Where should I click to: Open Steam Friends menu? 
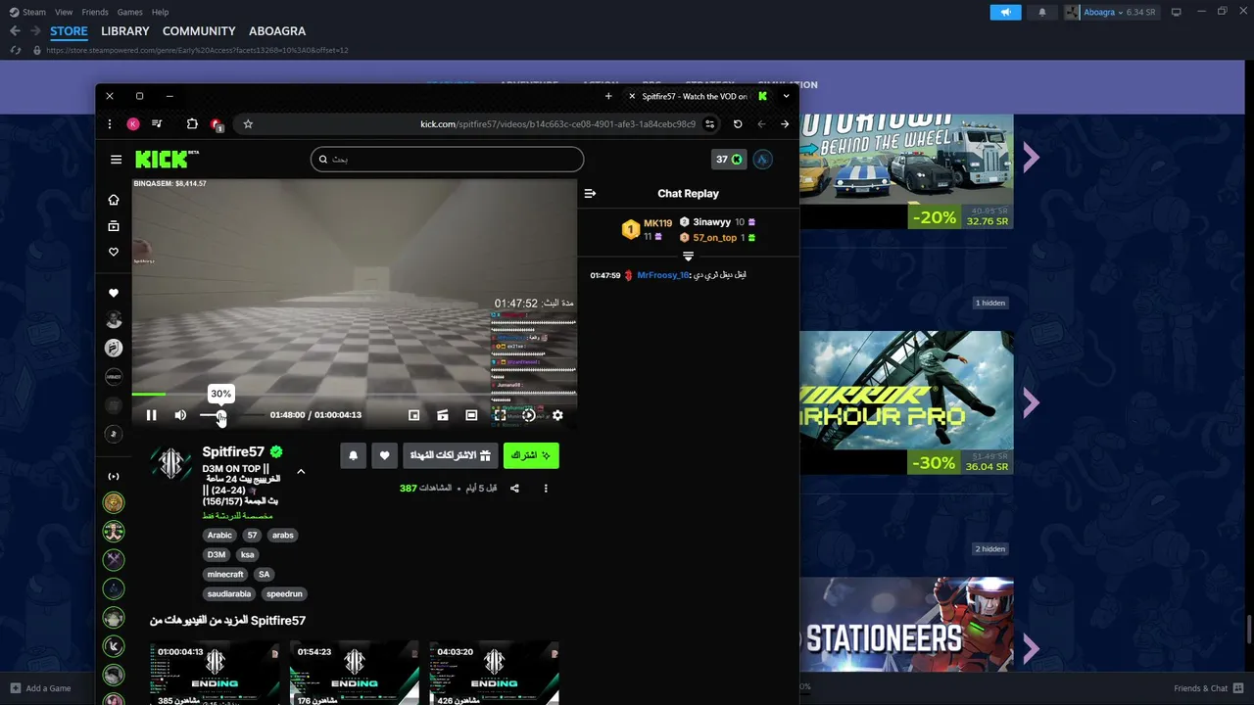pos(95,12)
